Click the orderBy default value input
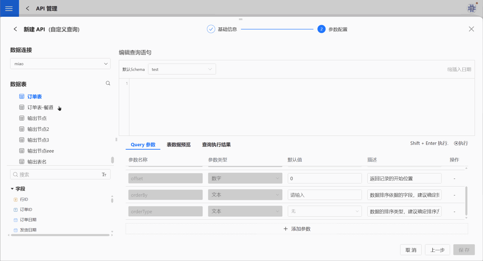The width and height of the screenshot is (483, 261). [325, 195]
